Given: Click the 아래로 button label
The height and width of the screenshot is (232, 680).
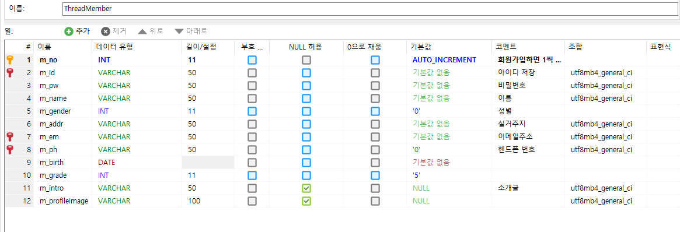Looking at the screenshot, I should 197,31.
